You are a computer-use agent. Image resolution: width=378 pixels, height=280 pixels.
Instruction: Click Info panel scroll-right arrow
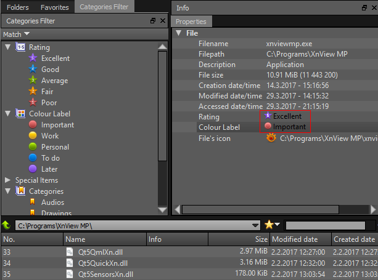coord(373,209)
